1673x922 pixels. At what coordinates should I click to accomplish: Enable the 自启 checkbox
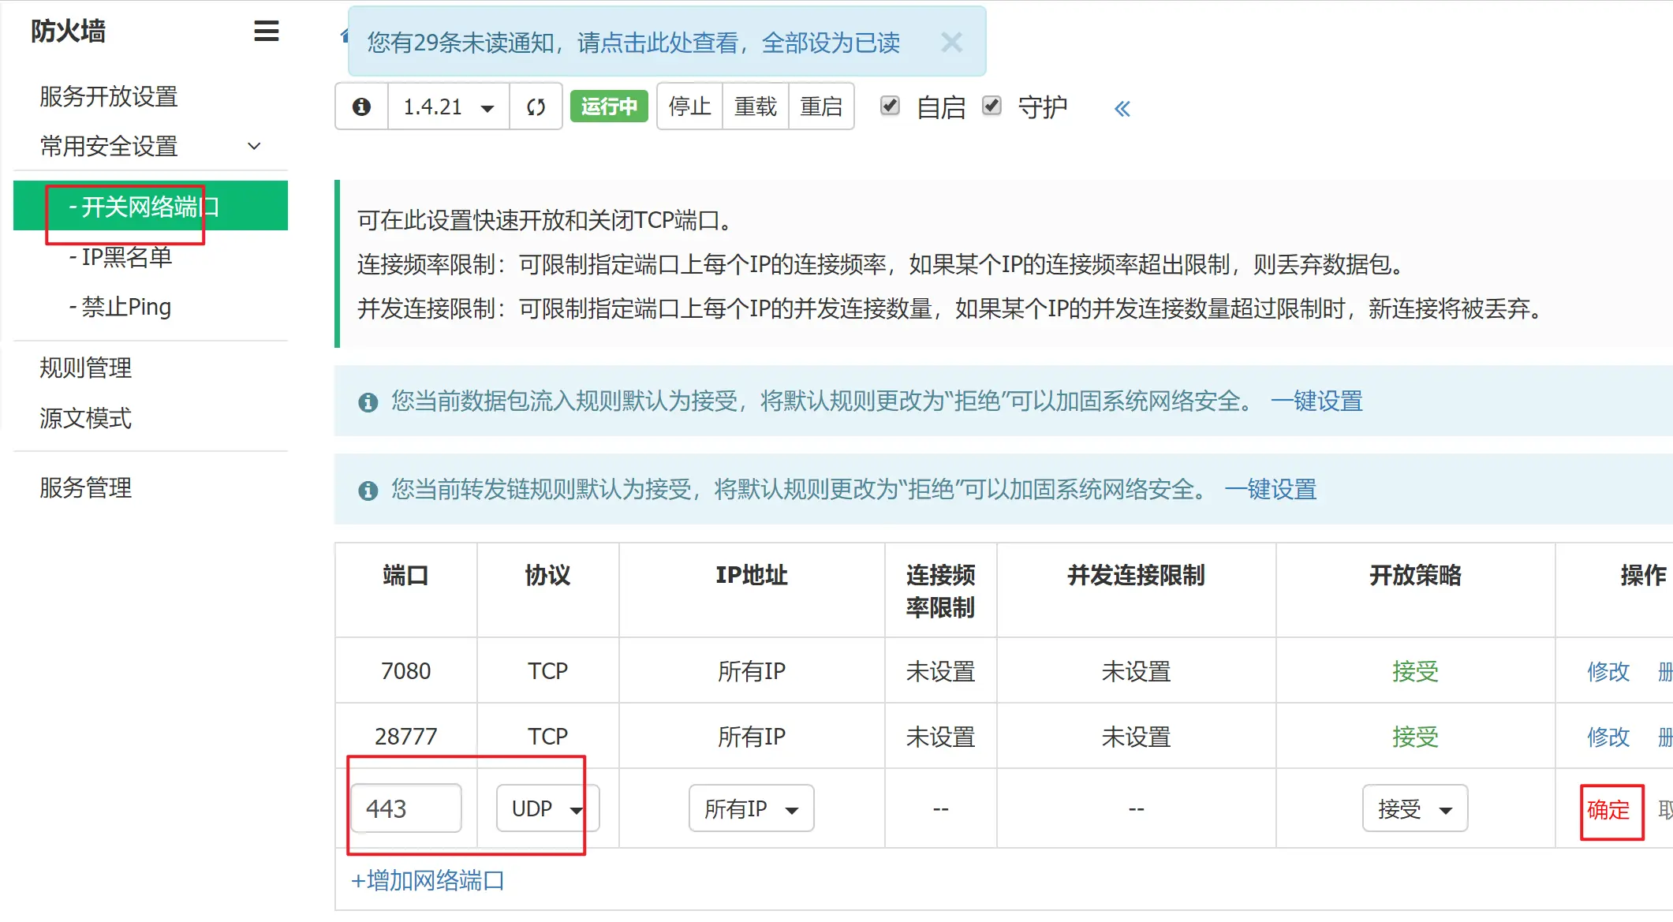coord(890,104)
